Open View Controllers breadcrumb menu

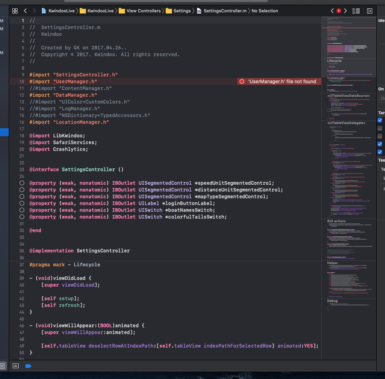[x=140, y=11]
